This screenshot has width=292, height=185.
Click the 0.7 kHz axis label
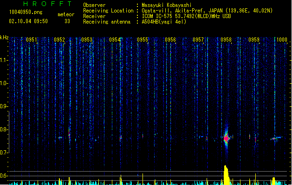(4, 153)
